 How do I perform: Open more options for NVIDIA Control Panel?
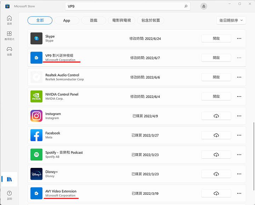(x=239, y=96)
